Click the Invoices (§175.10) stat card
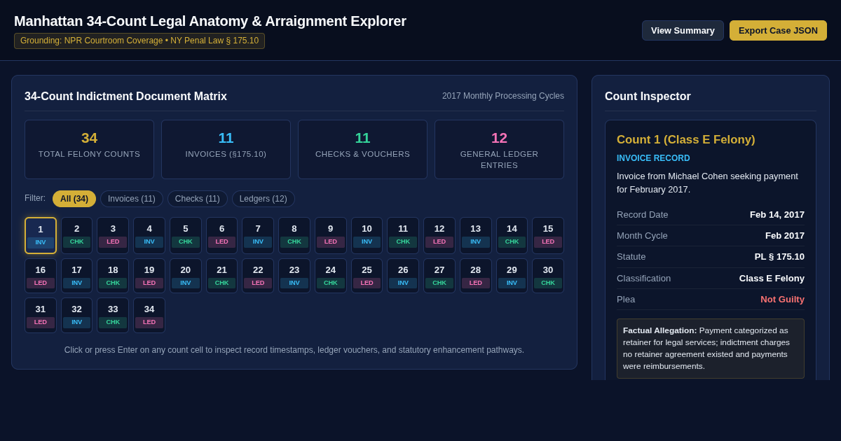841x441 pixels. click(x=226, y=149)
